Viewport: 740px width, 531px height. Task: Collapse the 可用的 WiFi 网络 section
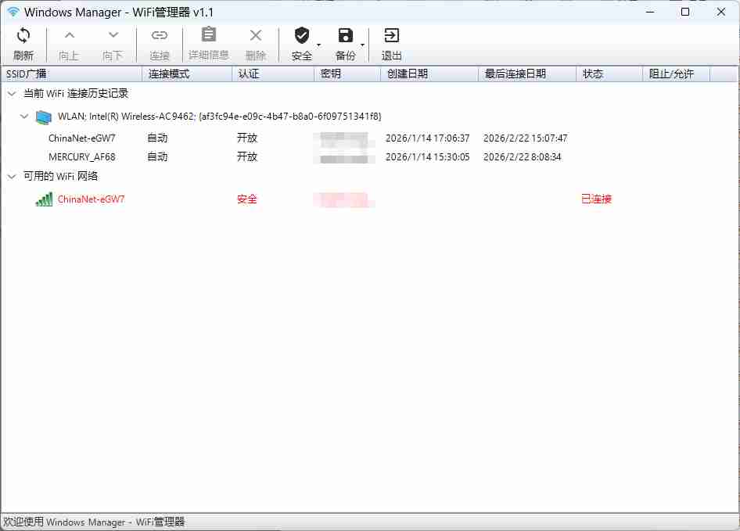click(11, 177)
